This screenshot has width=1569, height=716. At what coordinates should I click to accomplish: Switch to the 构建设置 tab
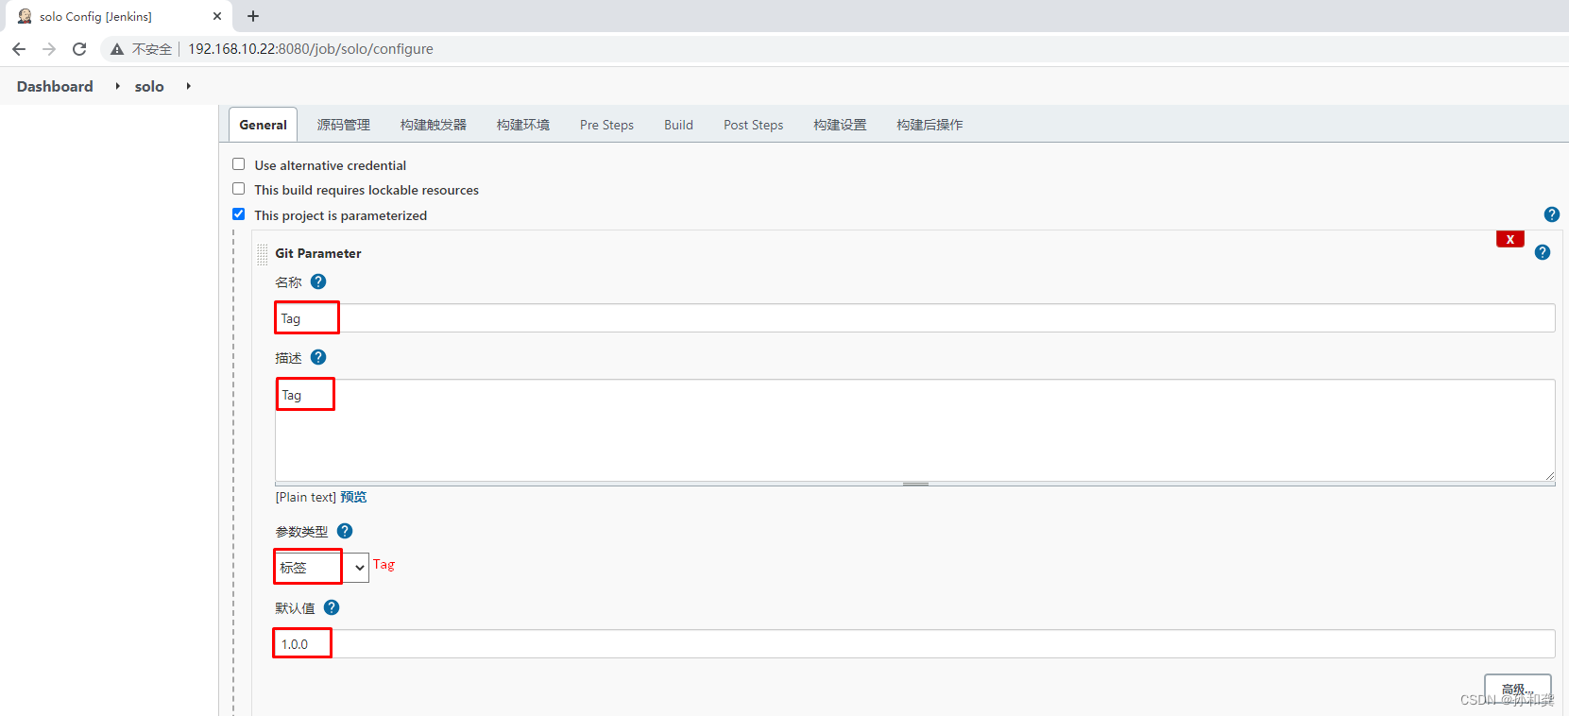[840, 125]
